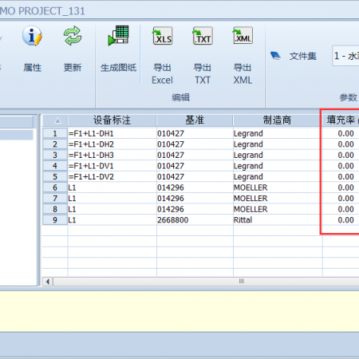Click the 生成图纸 generate drawings icon

[x=119, y=36]
